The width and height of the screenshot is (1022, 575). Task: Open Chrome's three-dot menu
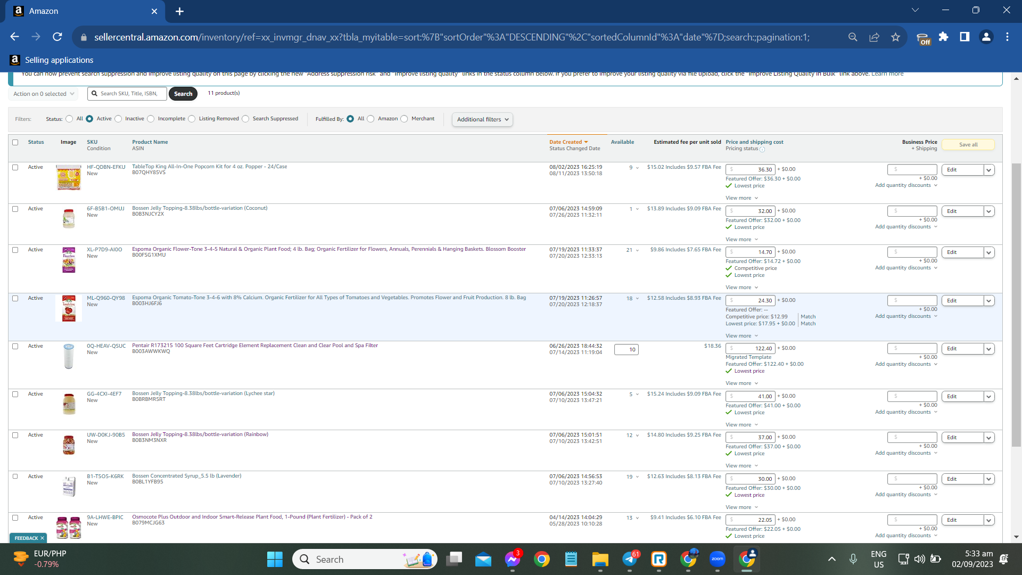click(x=1007, y=37)
